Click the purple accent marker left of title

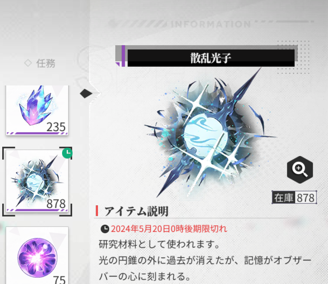(x=123, y=56)
